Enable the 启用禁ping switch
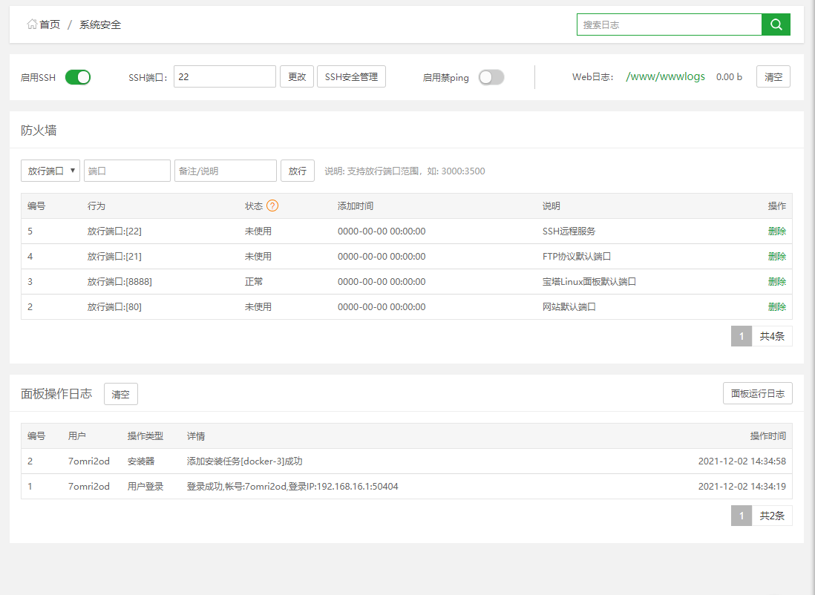Viewport: 815px width, 595px height. click(x=491, y=77)
